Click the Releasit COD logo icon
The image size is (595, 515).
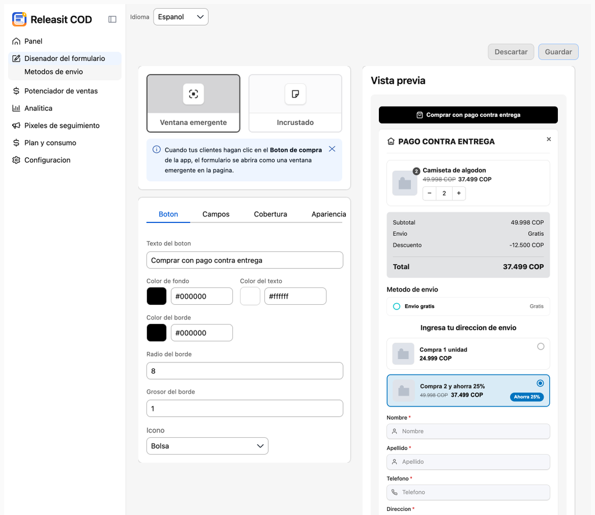pyautogui.click(x=19, y=19)
